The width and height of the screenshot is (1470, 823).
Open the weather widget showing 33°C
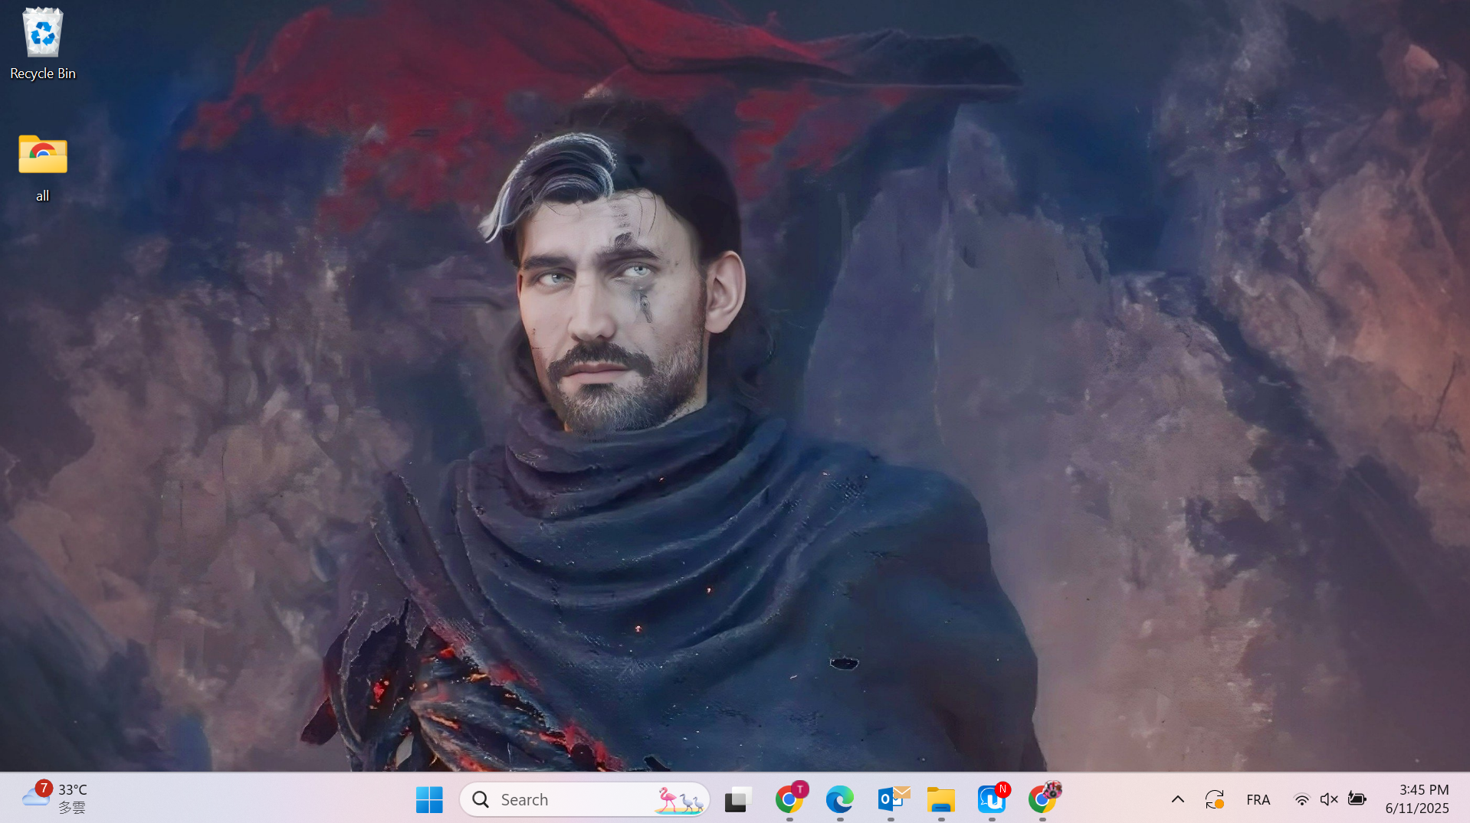[x=55, y=799]
